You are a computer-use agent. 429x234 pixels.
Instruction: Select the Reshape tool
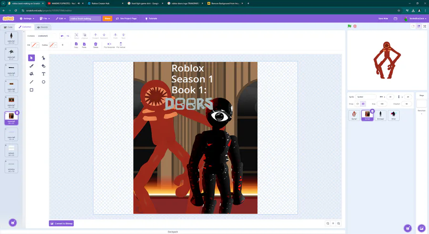pos(43,58)
